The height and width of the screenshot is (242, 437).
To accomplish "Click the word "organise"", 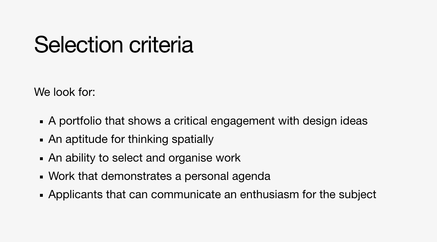I will point(190,158).
